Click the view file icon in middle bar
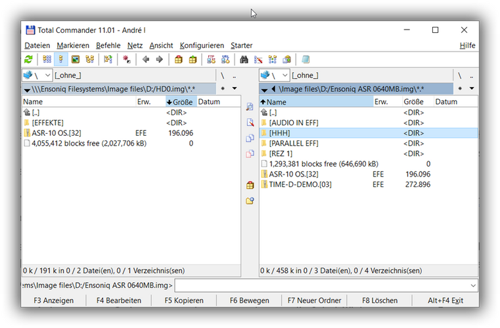The height and width of the screenshot is (328, 500). pyautogui.click(x=250, y=107)
